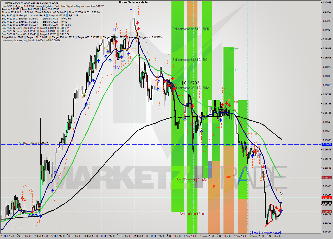Click the blue 'V' wave label at the chart peak

[131, 9]
